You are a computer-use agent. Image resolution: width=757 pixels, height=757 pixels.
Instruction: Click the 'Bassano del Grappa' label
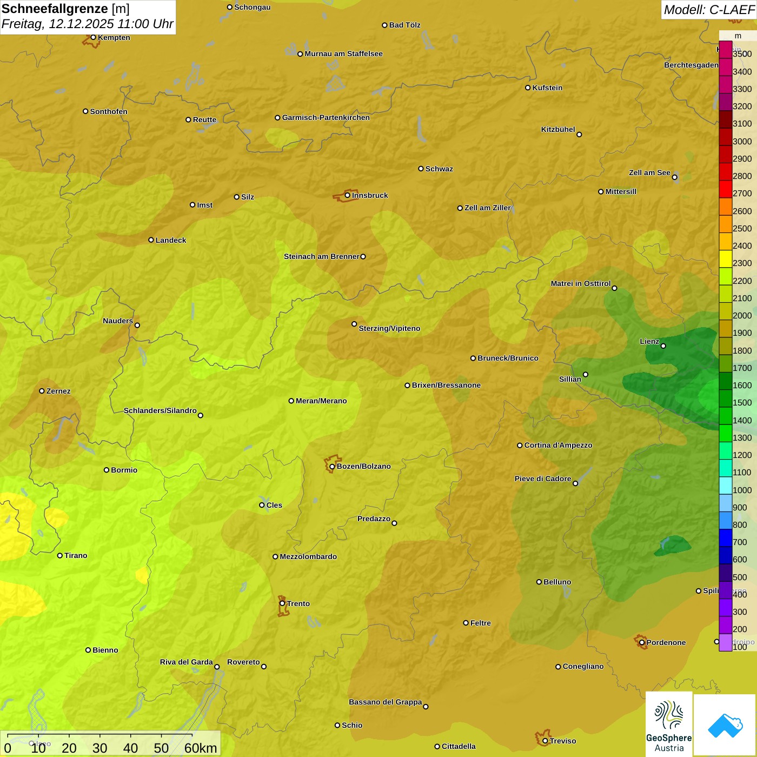coord(386,702)
